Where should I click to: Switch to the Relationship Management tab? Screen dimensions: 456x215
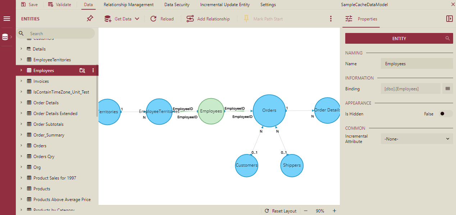[x=128, y=4]
